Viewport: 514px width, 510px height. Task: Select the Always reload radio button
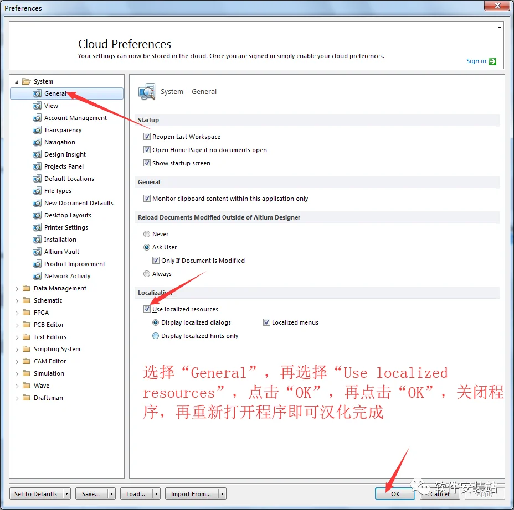[x=147, y=274]
